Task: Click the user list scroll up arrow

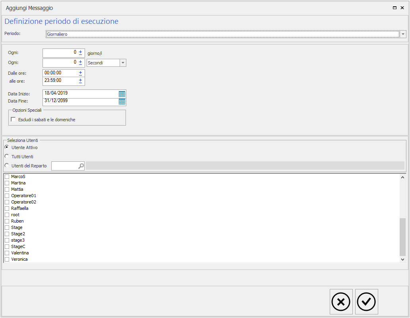Action: coord(403,177)
